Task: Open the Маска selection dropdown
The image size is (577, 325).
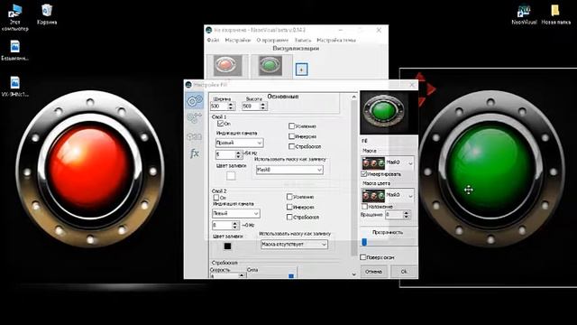Action: [388, 162]
